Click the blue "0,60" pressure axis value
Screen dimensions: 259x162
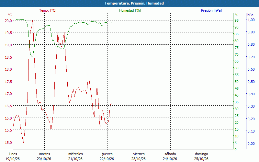click(x=251, y=69)
